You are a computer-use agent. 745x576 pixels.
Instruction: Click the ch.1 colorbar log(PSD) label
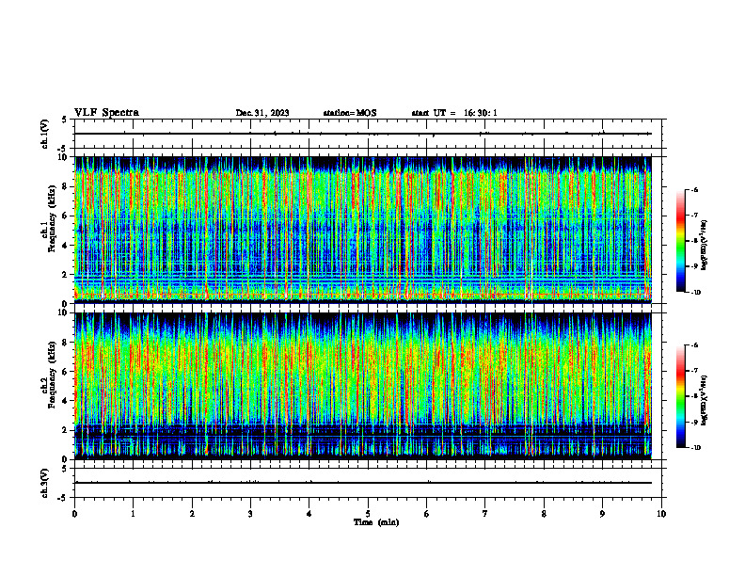tap(705, 246)
